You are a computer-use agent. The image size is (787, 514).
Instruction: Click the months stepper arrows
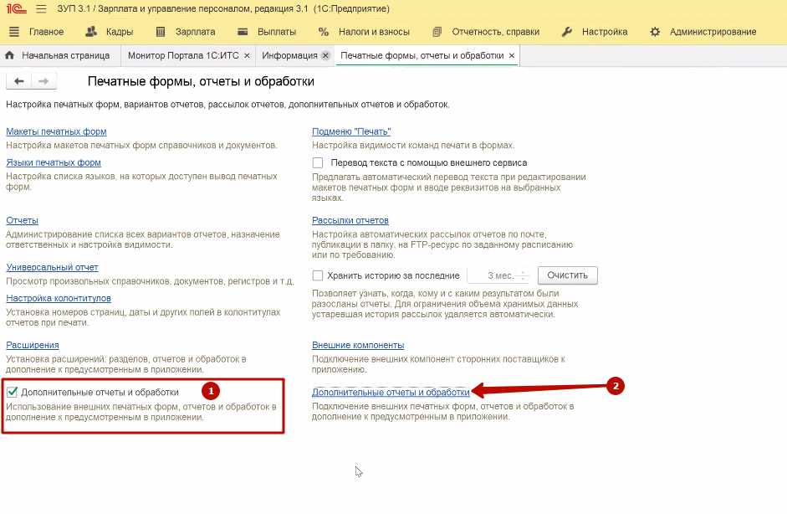(524, 275)
